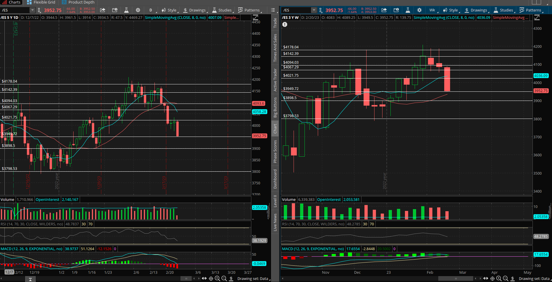
Task: Open the Dashboard side tab
Action: coord(275,179)
